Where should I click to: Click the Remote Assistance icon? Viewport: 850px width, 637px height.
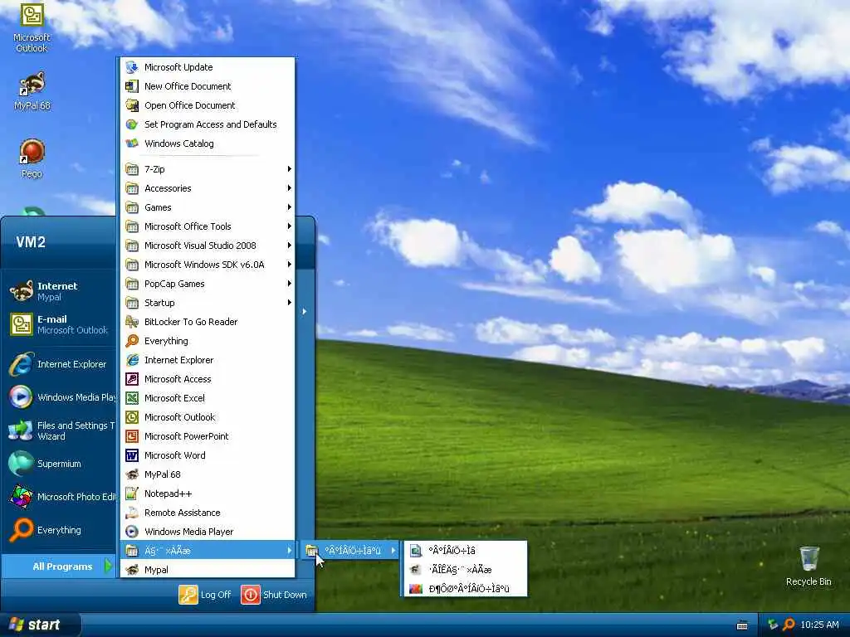click(132, 513)
